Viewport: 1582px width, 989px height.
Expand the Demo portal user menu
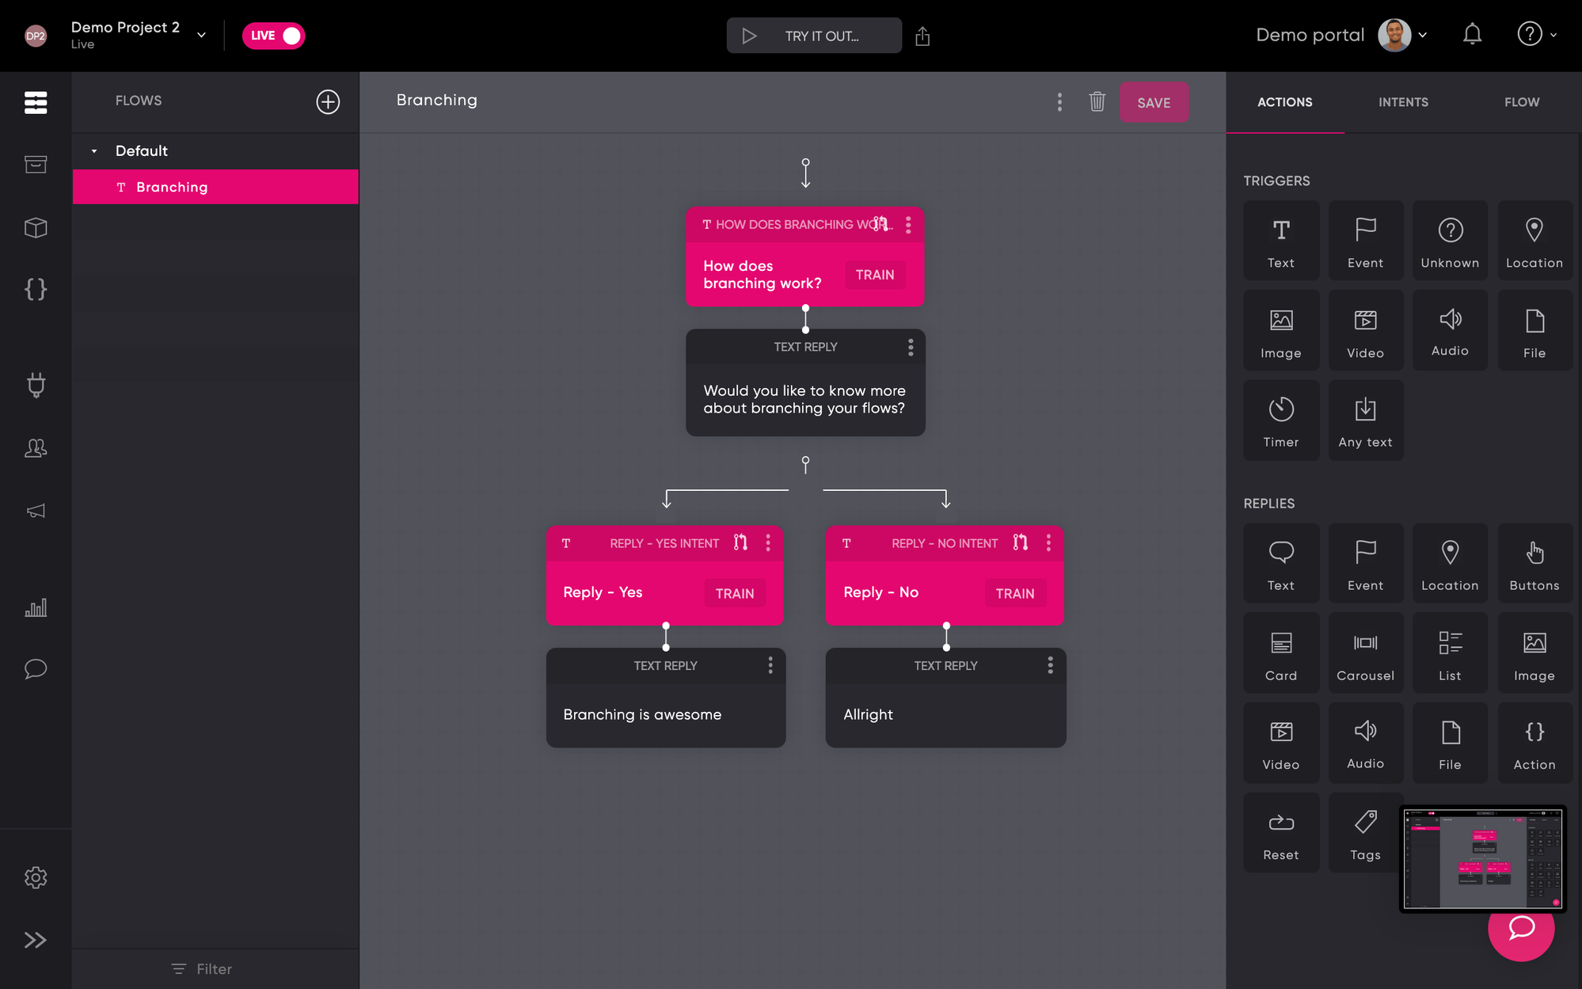tap(1422, 35)
